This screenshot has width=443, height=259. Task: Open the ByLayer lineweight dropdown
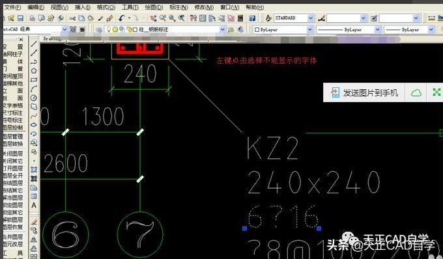click(431, 29)
